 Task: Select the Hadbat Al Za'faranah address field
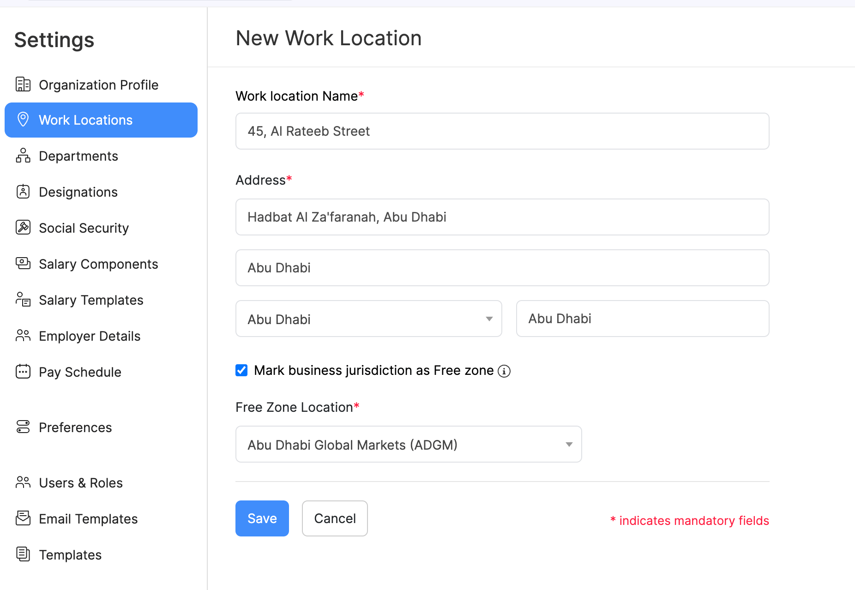click(502, 217)
